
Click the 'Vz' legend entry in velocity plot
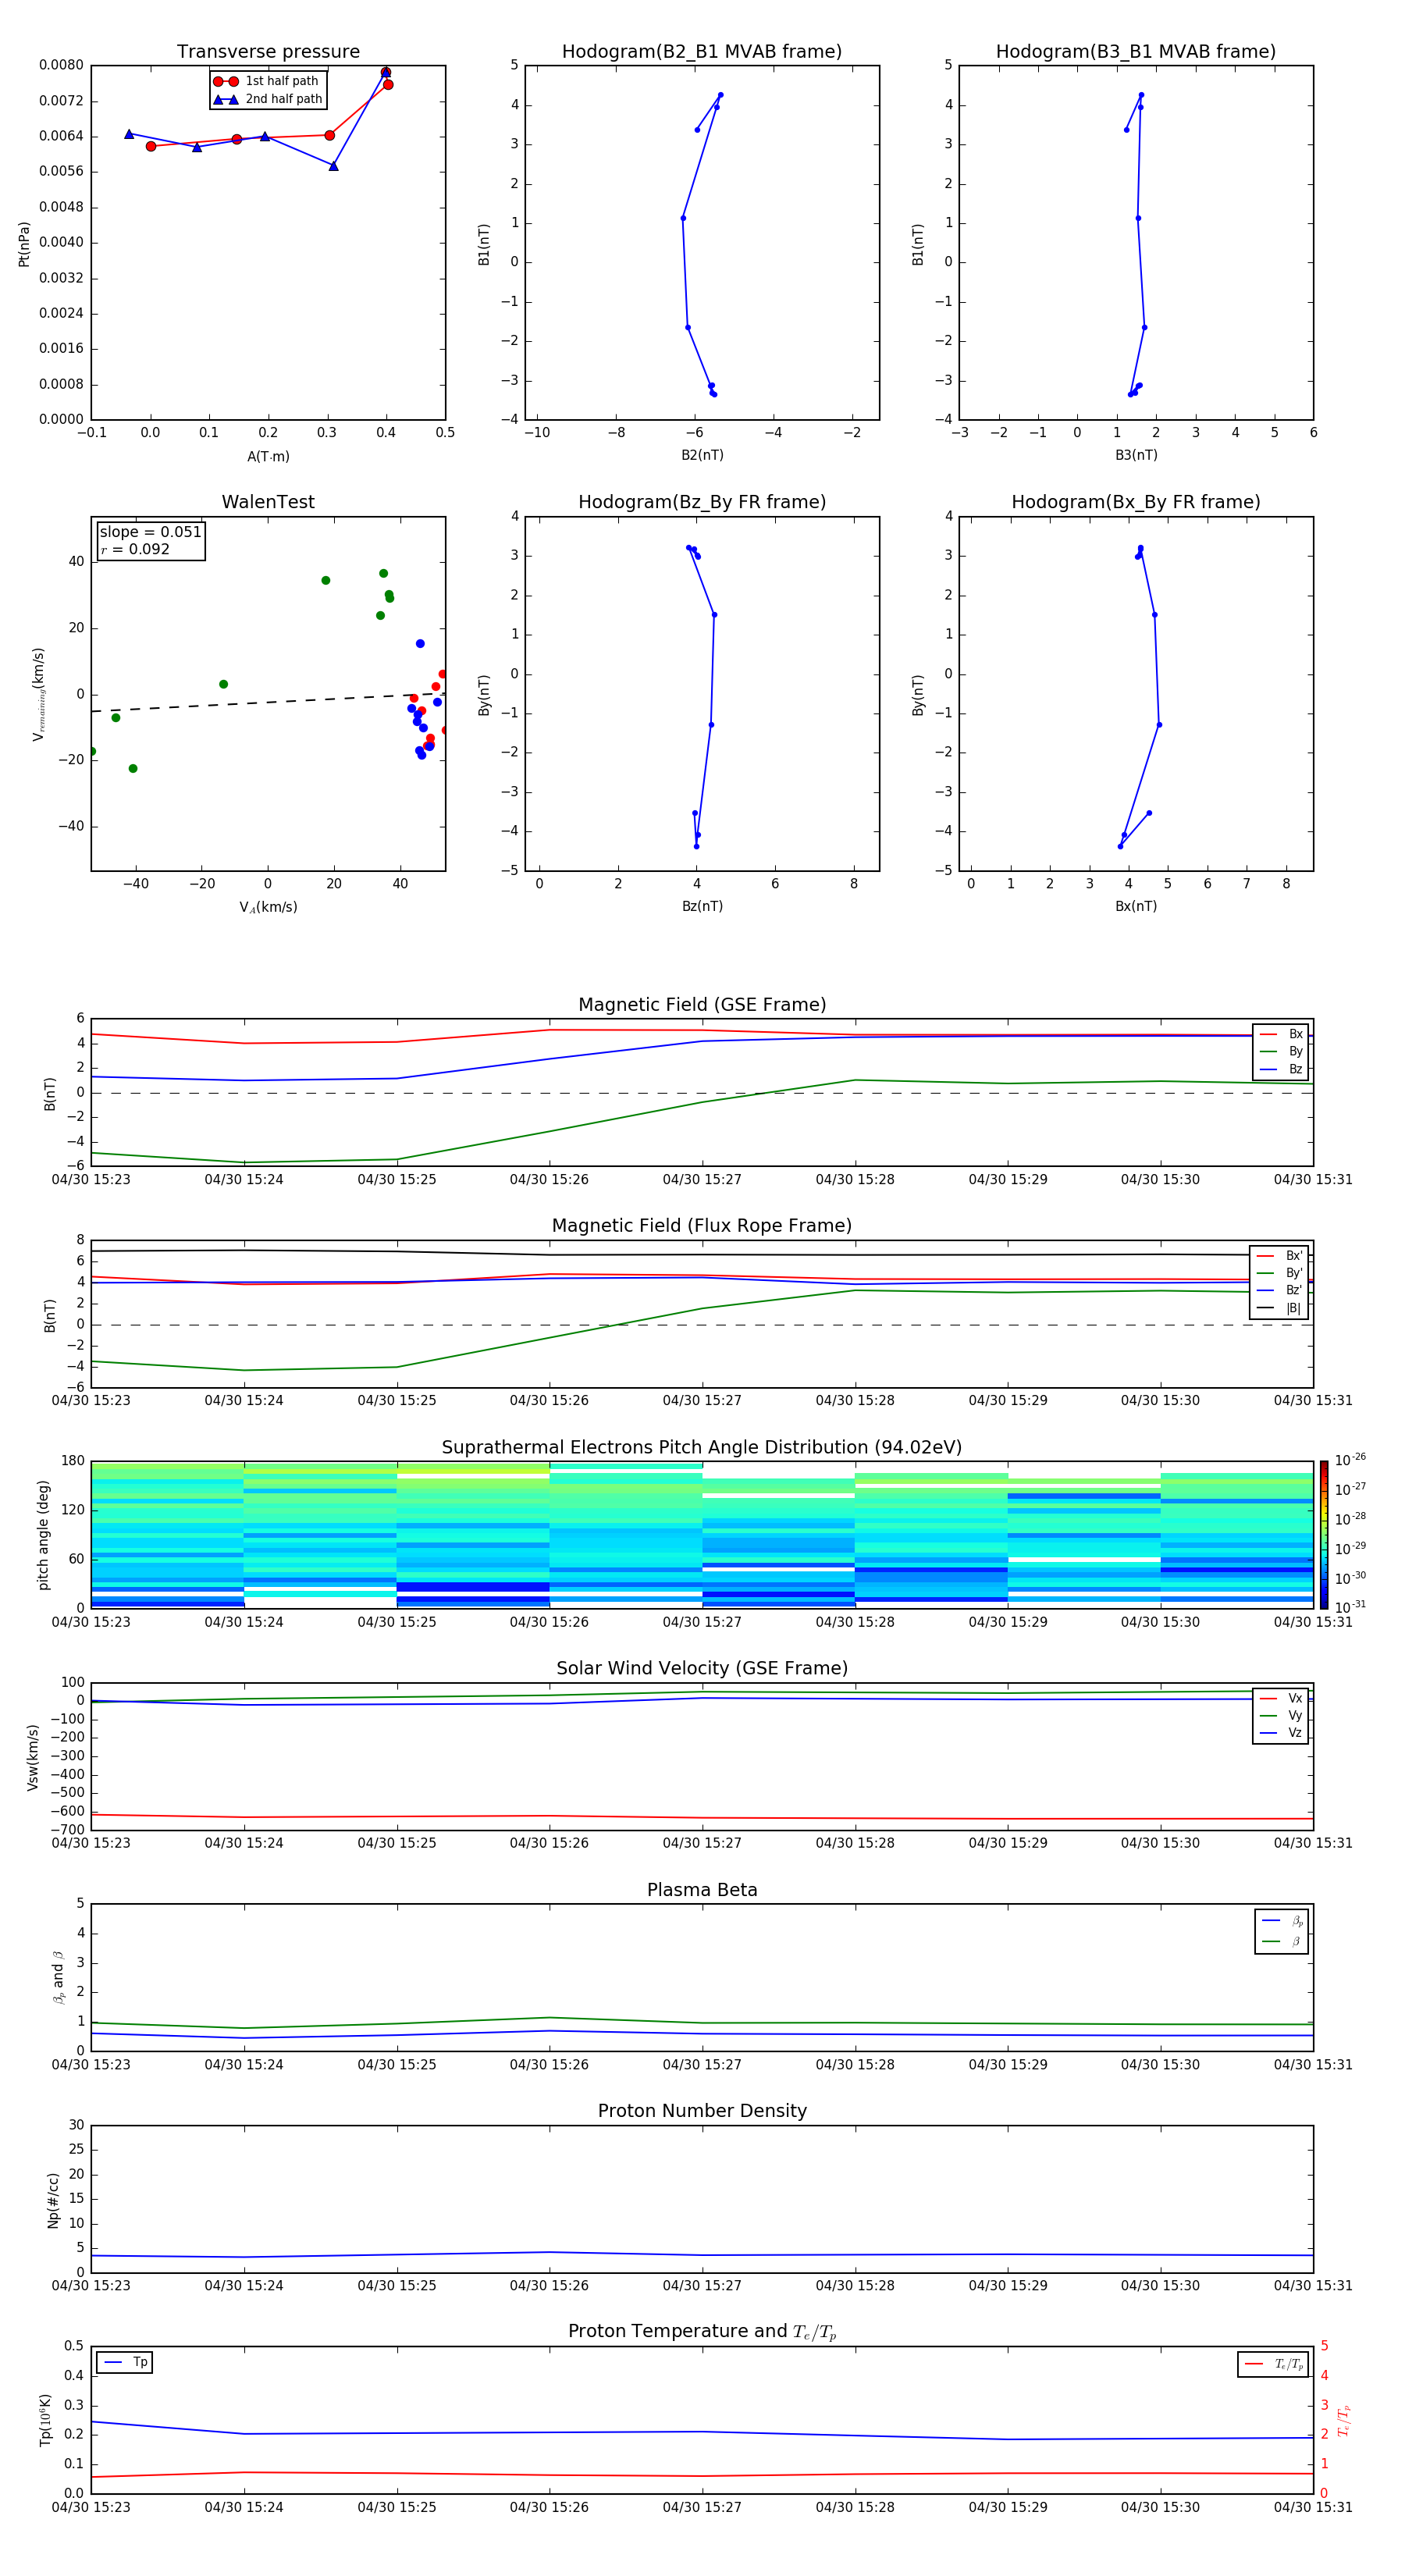(1281, 1733)
